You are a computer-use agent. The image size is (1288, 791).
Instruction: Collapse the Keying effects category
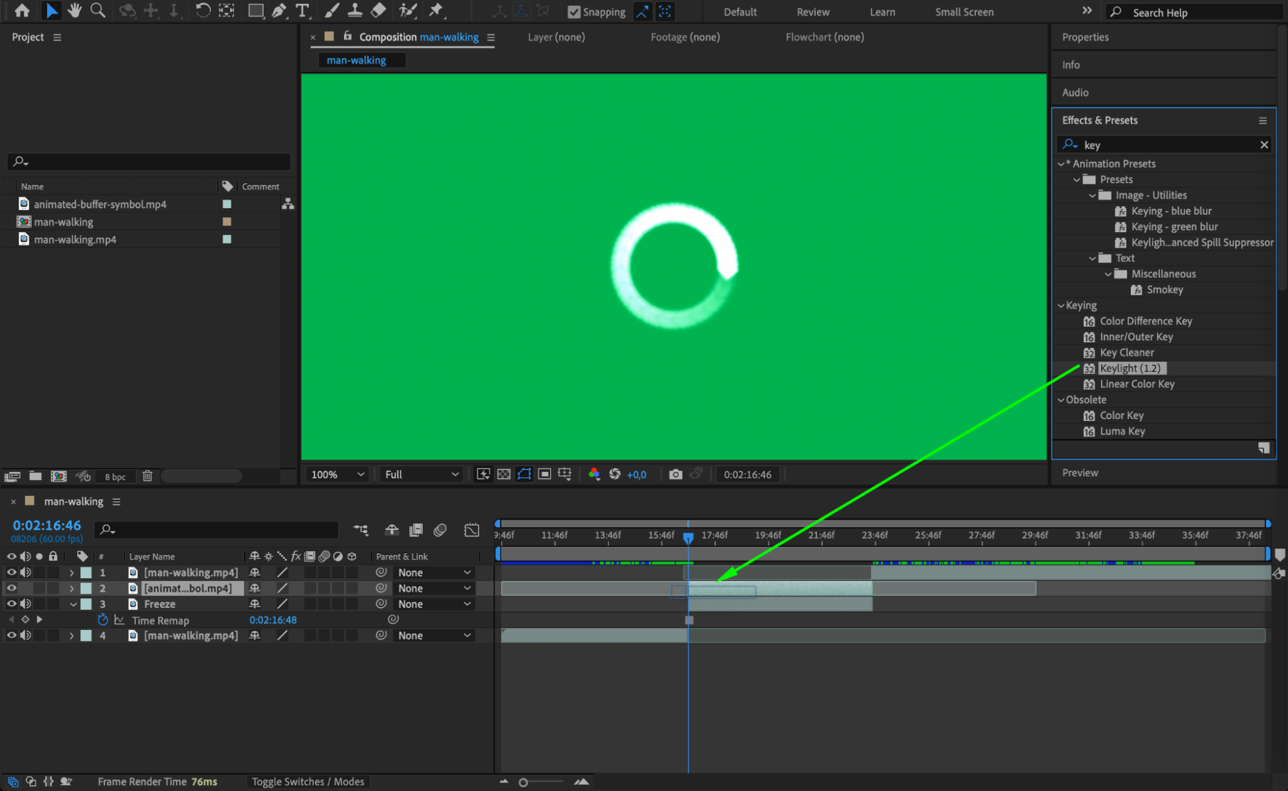coord(1061,306)
